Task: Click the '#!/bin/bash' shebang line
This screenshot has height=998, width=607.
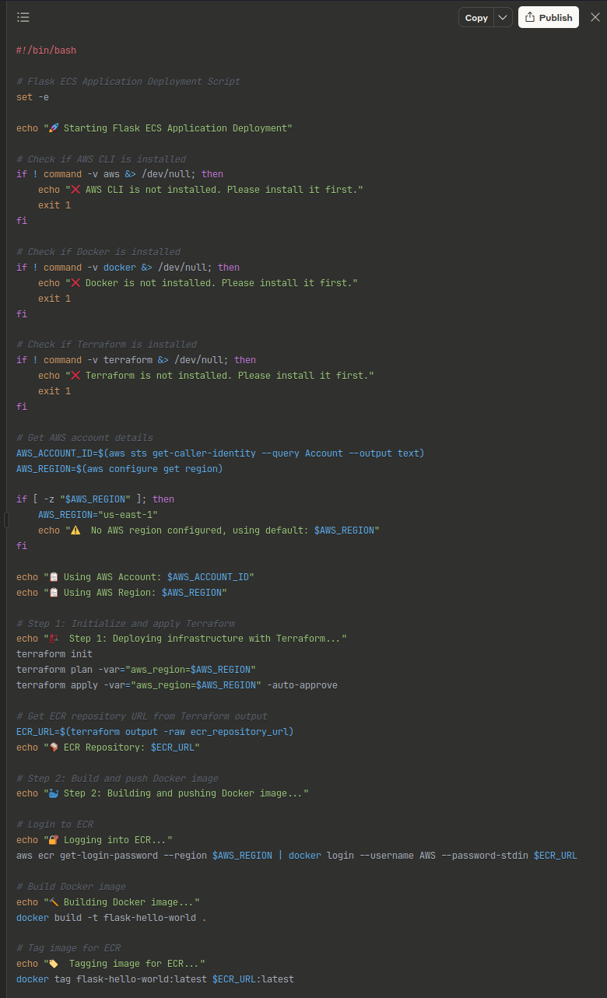Action: click(x=46, y=51)
